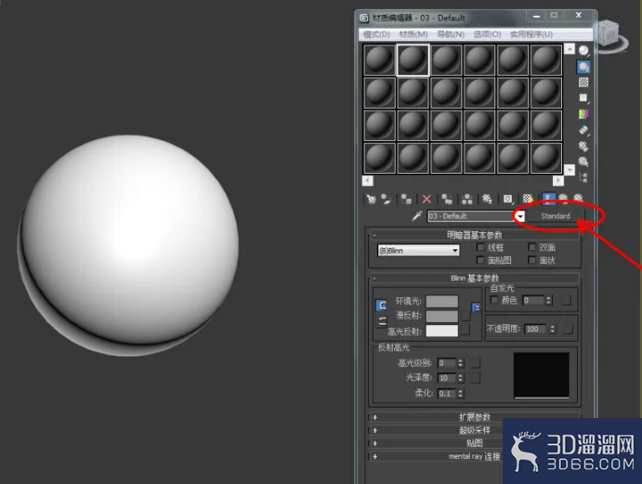This screenshot has width=642, height=484.
Task: Click Put Material to Scene icon
Action: pyautogui.click(x=387, y=199)
